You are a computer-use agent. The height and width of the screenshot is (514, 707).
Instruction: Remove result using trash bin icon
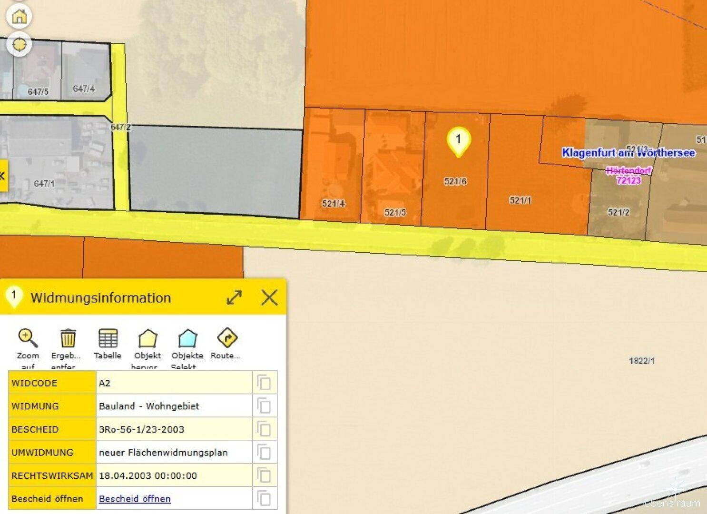coord(68,338)
